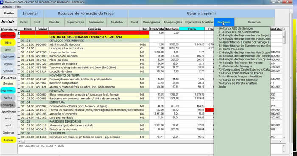Click the SubItem structure button
The image size is (297, 156).
point(8,57)
